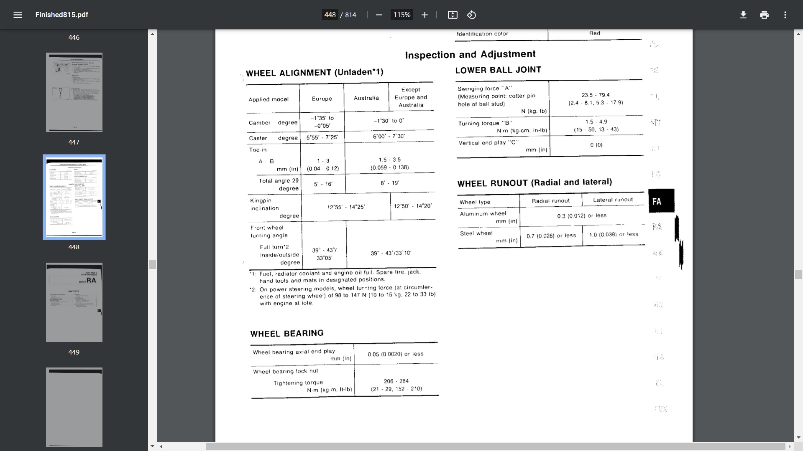This screenshot has width=803, height=451.
Task: Print the document
Action: pos(764,15)
